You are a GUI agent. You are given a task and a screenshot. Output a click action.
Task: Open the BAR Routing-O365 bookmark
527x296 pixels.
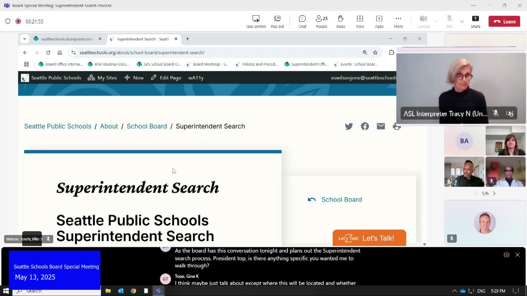pos(108,64)
